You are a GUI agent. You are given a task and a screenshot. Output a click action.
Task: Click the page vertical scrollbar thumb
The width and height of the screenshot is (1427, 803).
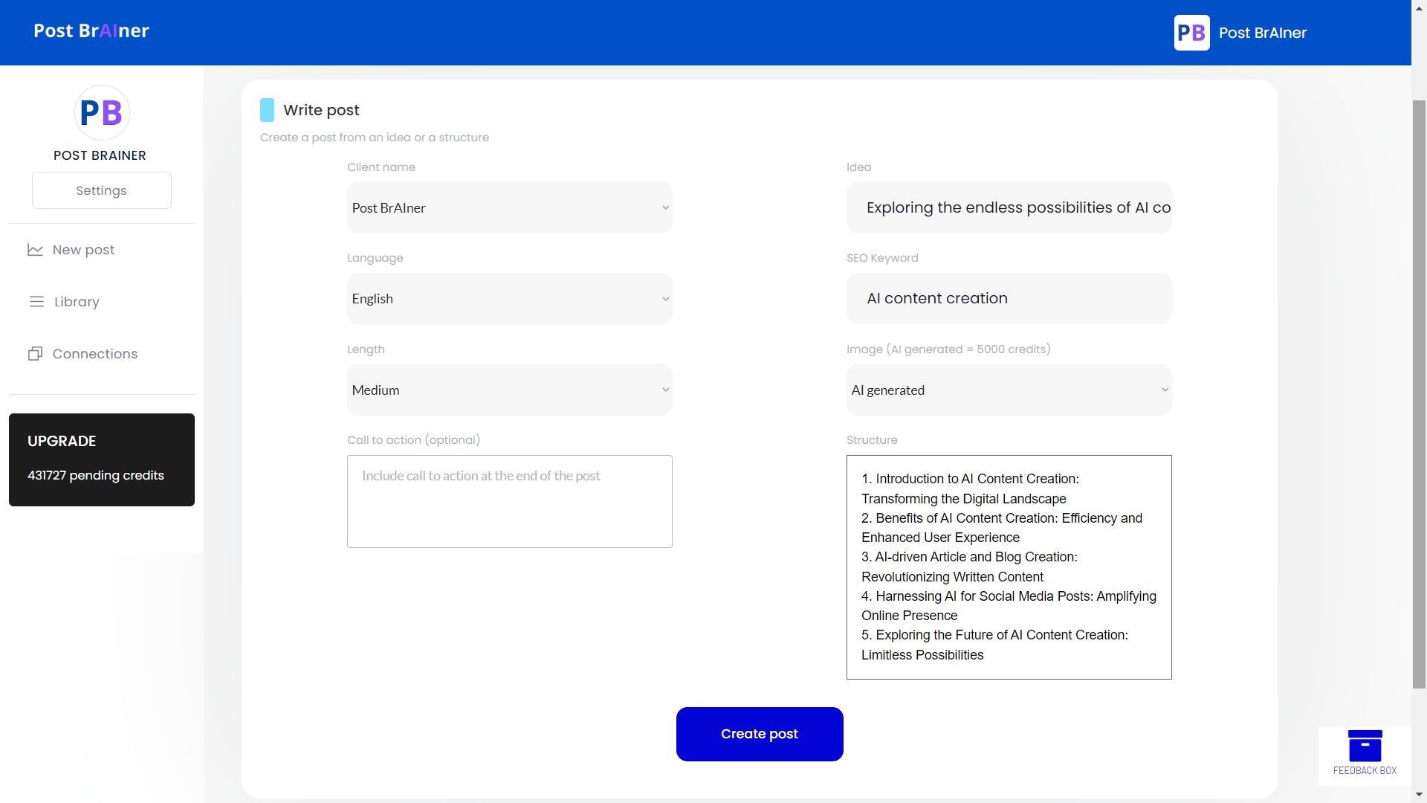pos(1419,394)
